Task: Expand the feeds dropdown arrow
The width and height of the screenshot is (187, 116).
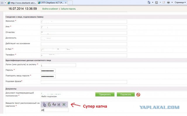Action: (x=160, y=2)
